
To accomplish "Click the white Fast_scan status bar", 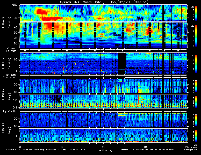I will click(156, 78).
